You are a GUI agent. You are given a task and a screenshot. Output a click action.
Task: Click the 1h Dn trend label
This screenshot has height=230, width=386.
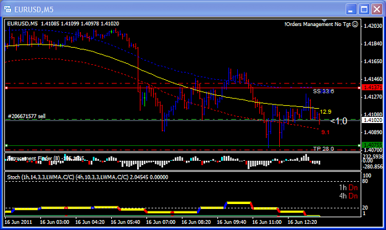[x=348, y=187]
